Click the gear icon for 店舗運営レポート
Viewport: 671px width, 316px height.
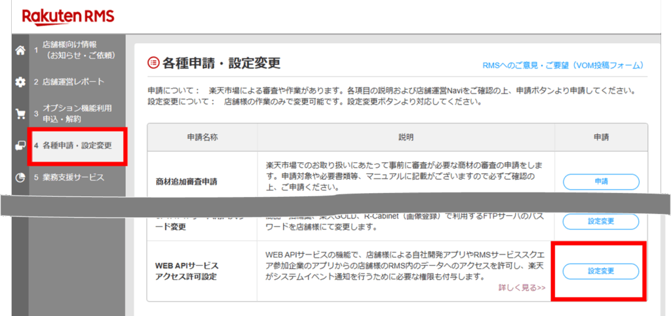(20, 82)
